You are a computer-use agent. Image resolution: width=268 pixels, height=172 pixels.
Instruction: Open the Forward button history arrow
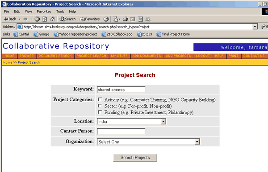pyautogui.click(x=31, y=19)
